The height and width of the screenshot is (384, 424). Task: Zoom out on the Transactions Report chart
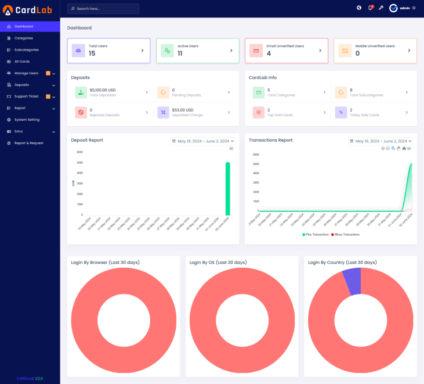[x=388, y=148]
